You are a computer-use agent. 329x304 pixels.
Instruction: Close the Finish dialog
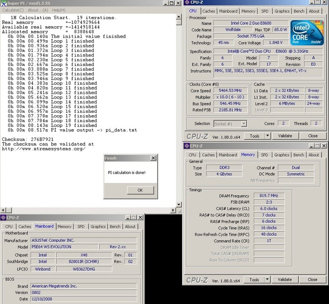point(153,158)
